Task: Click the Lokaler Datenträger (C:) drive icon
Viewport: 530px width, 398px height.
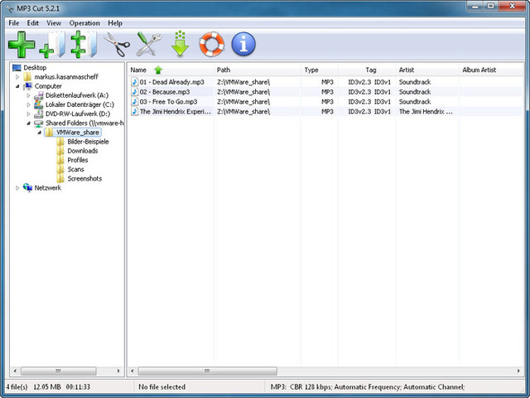Action: pyautogui.click(x=39, y=104)
